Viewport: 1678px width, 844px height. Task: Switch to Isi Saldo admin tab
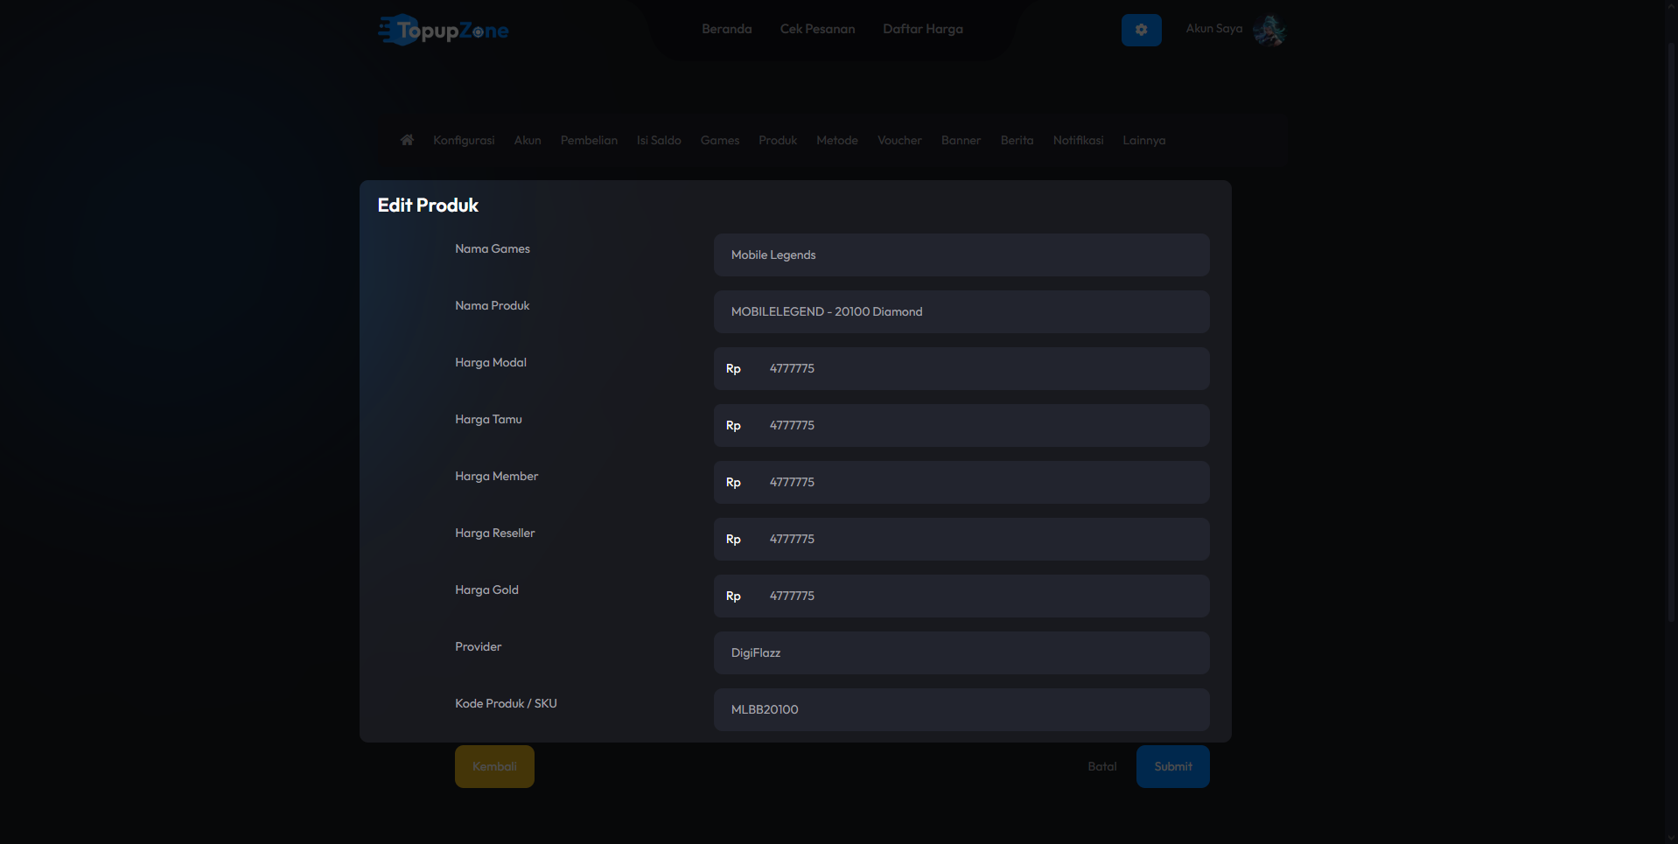pos(659,140)
